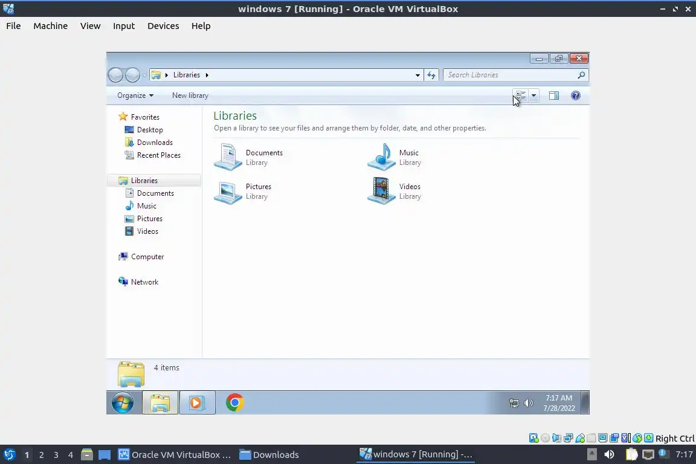Click the Libraries segment in the address bar
696x464 pixels.
[187, 75]
